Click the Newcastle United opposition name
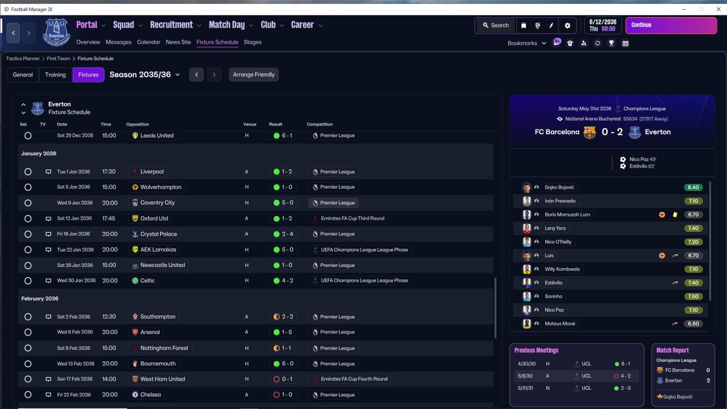The width and height of the screenshot is (727, 409). [x=162, y=265]
